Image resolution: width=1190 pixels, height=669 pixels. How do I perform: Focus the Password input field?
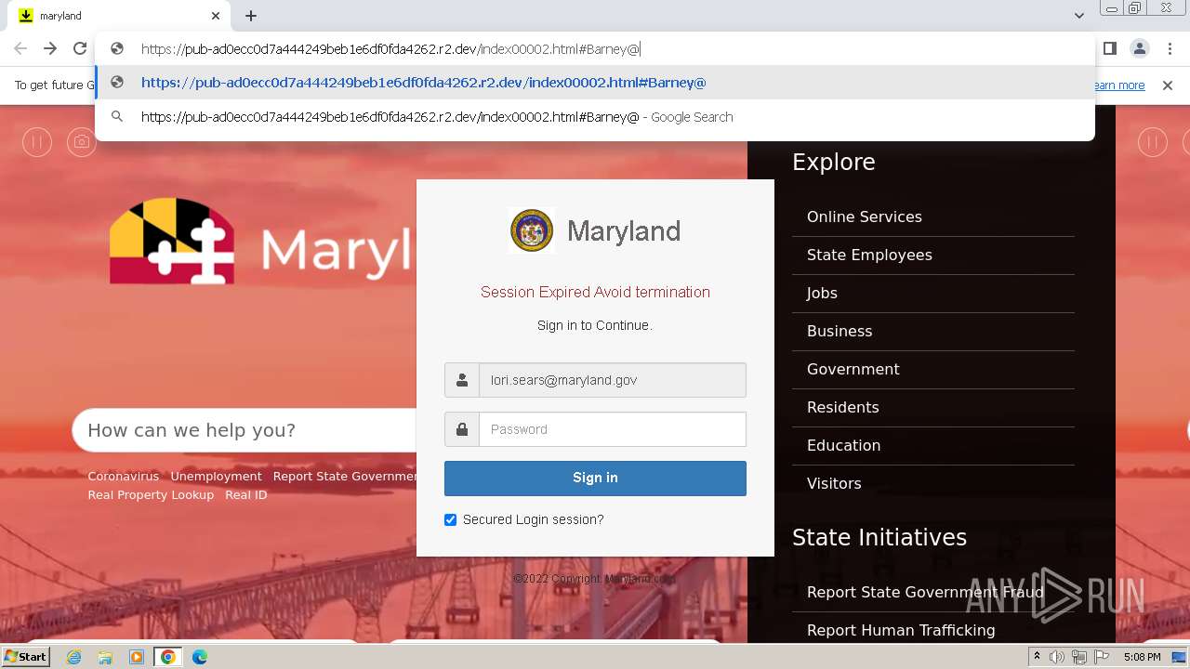(612, 429)
